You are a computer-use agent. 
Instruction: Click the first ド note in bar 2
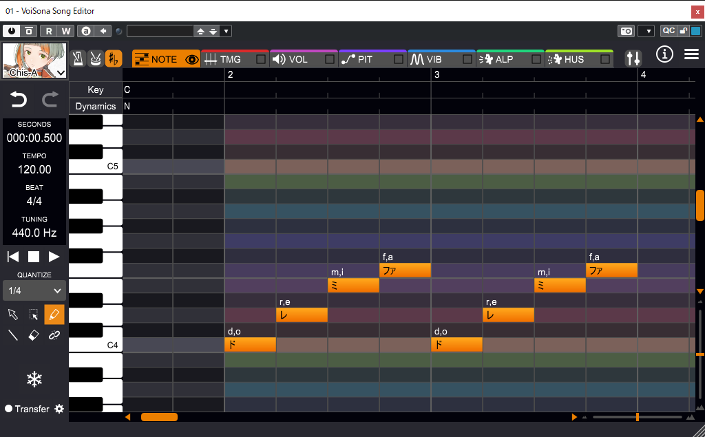pyautogui.click(x=250, y=344)
